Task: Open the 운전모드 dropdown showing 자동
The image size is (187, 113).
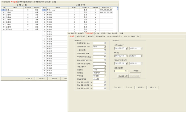Action: [105, 70]
